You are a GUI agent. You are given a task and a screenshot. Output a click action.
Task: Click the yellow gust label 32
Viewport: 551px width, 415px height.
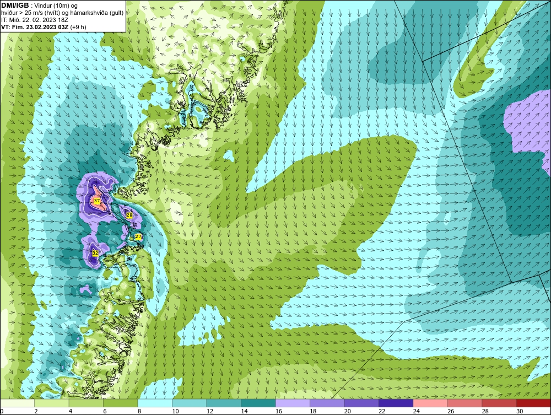tap(95, 252)
